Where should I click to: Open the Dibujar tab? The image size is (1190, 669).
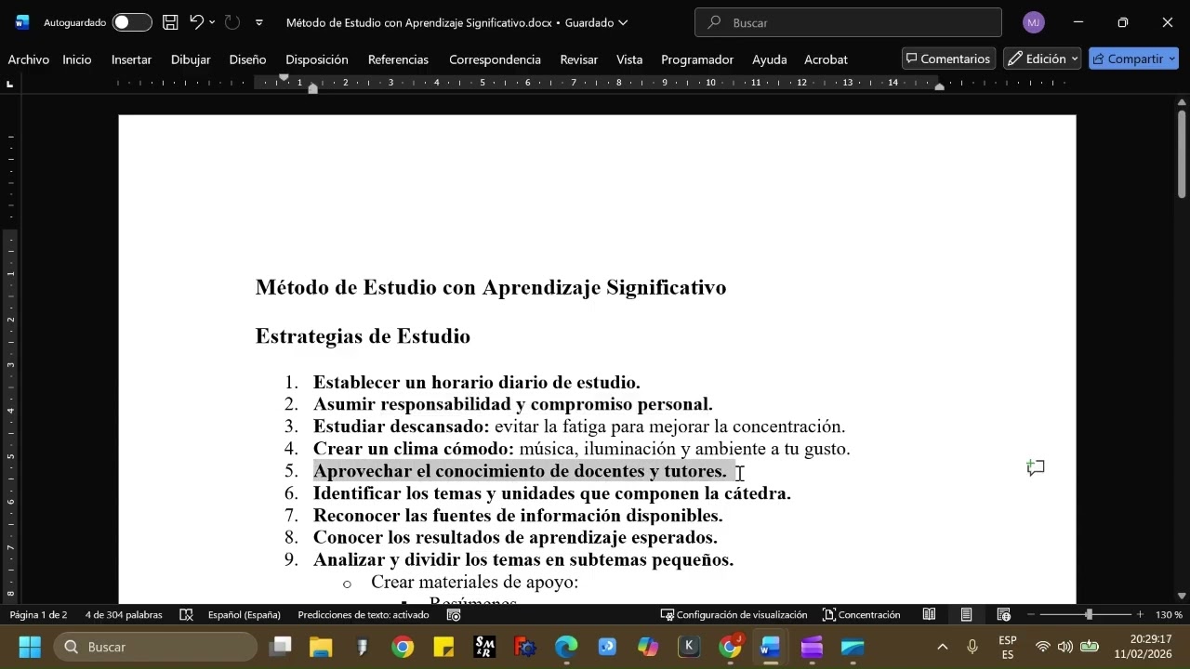pyautogui.click(x=191, y=59)
